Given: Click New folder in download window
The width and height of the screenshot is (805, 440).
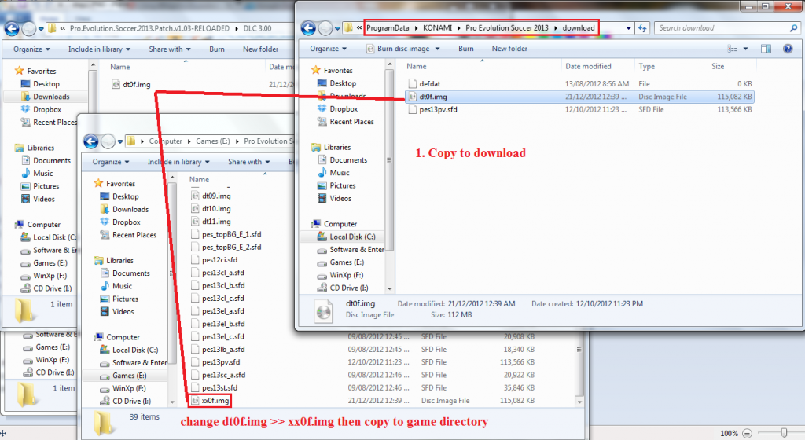Looking at the screenshot, I should coord(509,49).
